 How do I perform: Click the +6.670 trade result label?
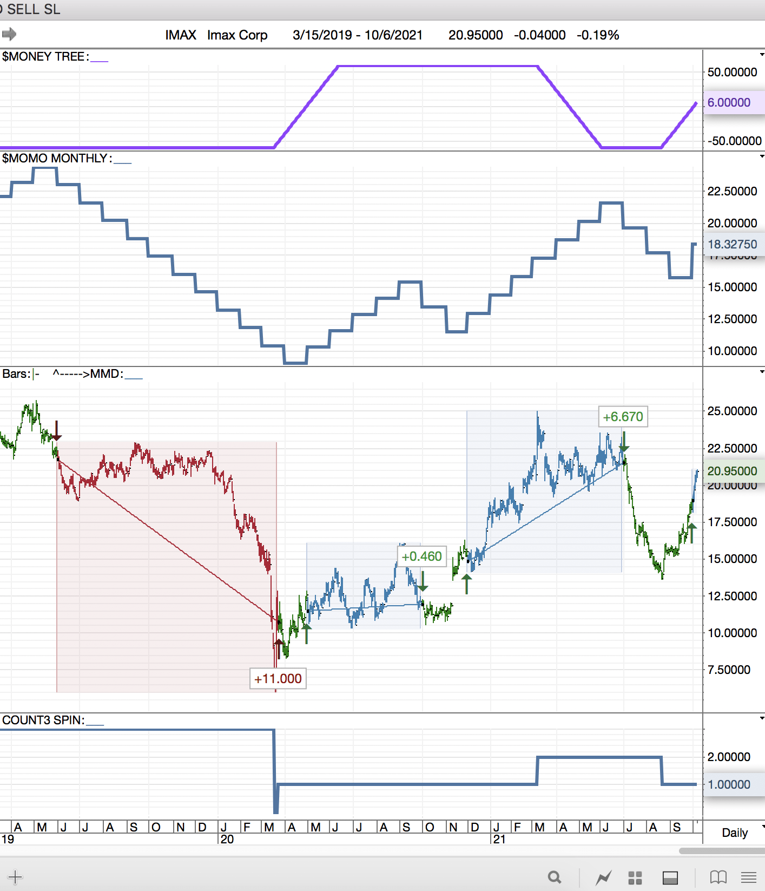pyautogui.click(x=623, y=417)
